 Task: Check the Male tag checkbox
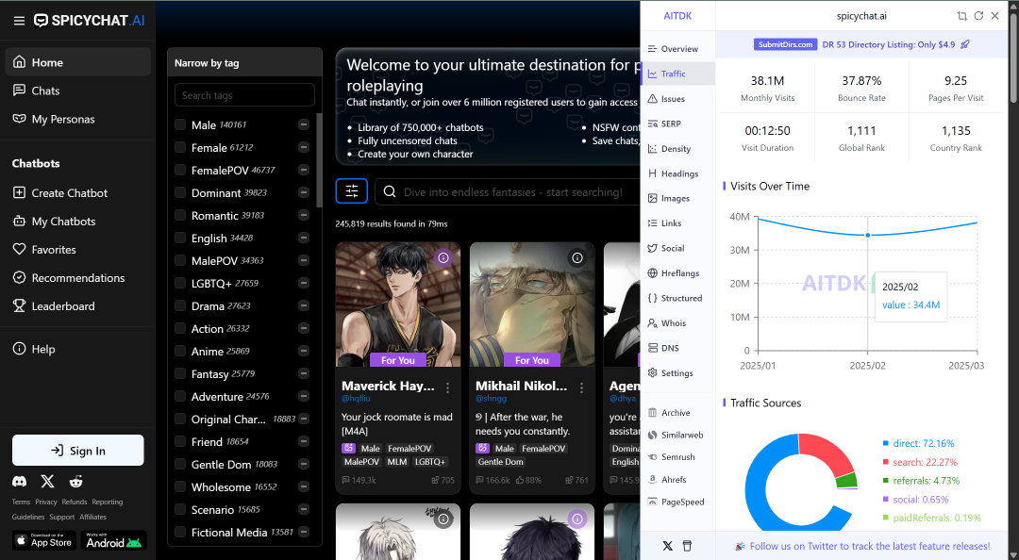point(180,124)
